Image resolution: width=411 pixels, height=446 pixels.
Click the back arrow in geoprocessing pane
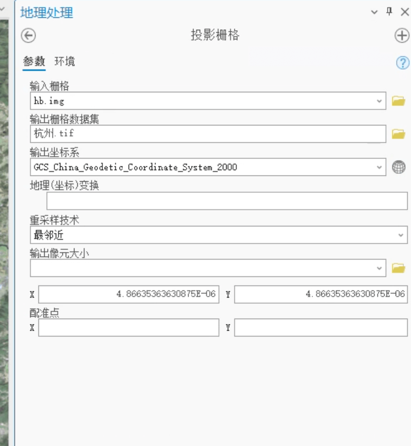[x=29, y=36]
